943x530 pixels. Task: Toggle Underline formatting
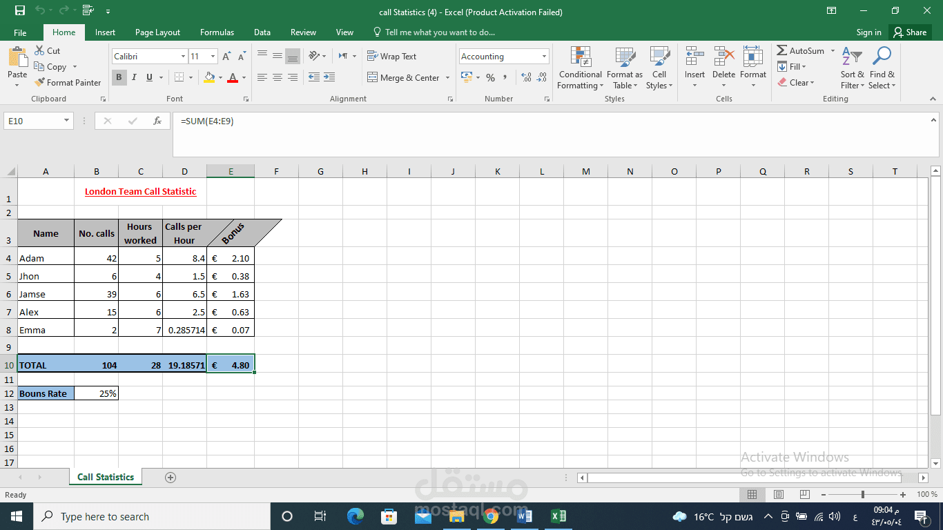pos(150,77)
